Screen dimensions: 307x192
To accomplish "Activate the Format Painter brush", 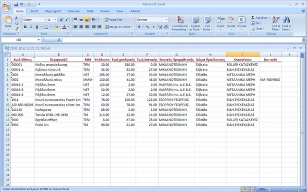I will (16, 29).
